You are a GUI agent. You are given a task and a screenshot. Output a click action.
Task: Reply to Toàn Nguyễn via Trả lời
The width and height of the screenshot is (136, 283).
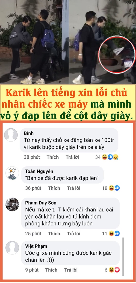click(x=73, y=188)
